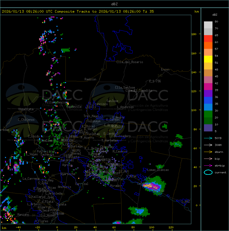
Task: Click the Ramblon map label
Action: tap(90, 79)
